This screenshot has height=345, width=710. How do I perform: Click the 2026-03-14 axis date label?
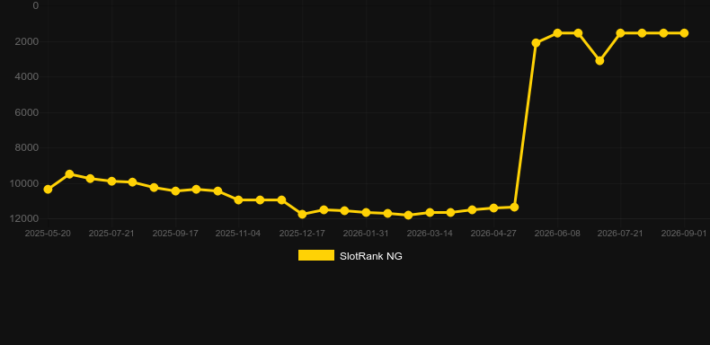(x=430, y=234)
